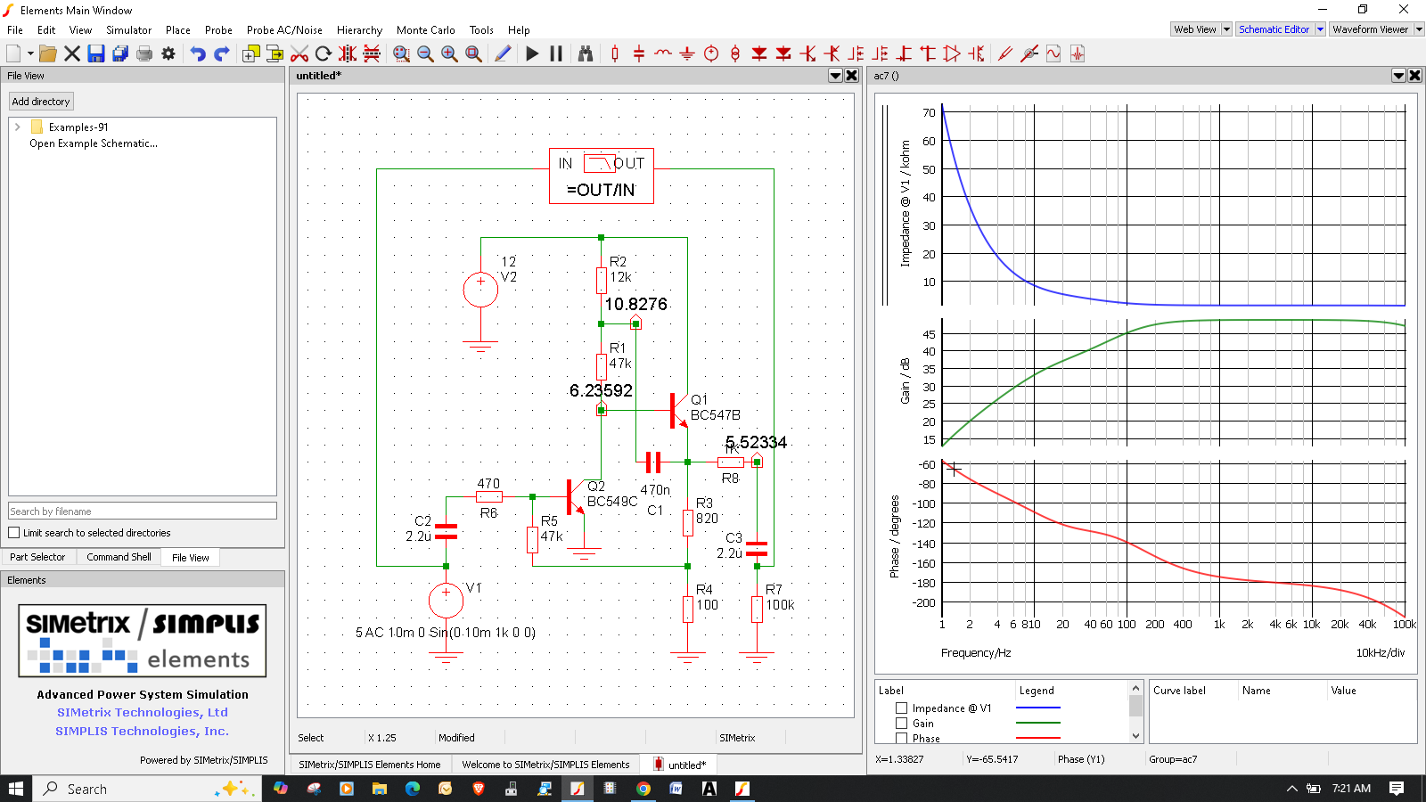Open the untitled schematic pane dropdown menu

835,76
